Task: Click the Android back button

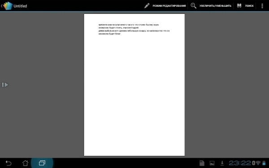Action: pos(9,163)
